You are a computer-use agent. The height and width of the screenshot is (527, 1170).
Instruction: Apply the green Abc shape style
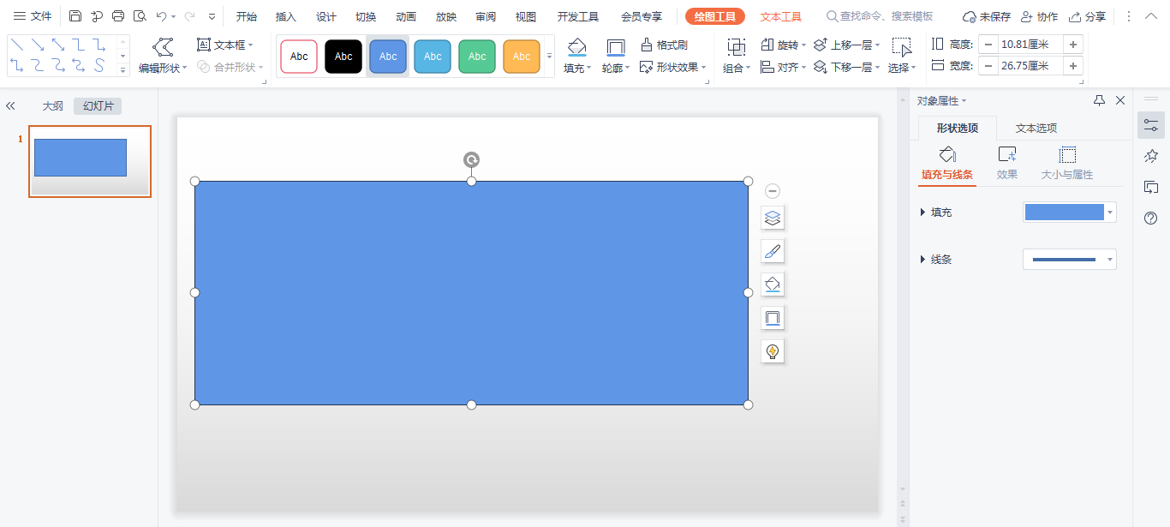477,57
